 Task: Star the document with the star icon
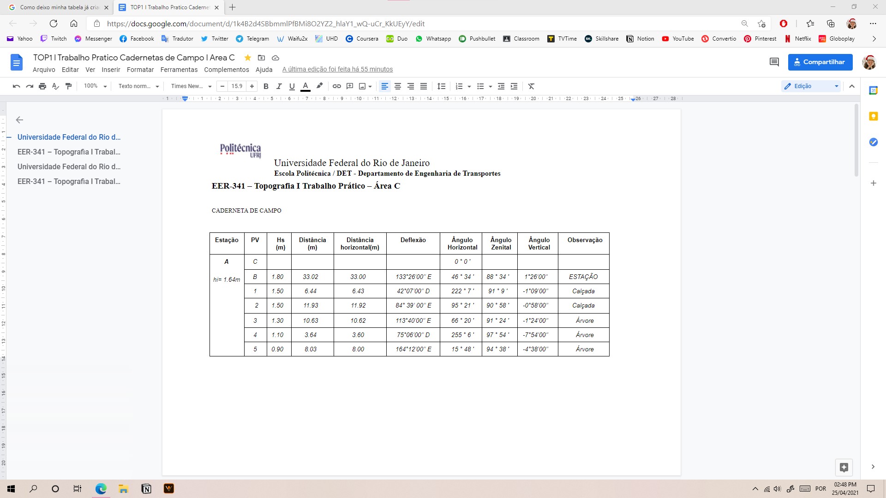click(x=248, y=58)
